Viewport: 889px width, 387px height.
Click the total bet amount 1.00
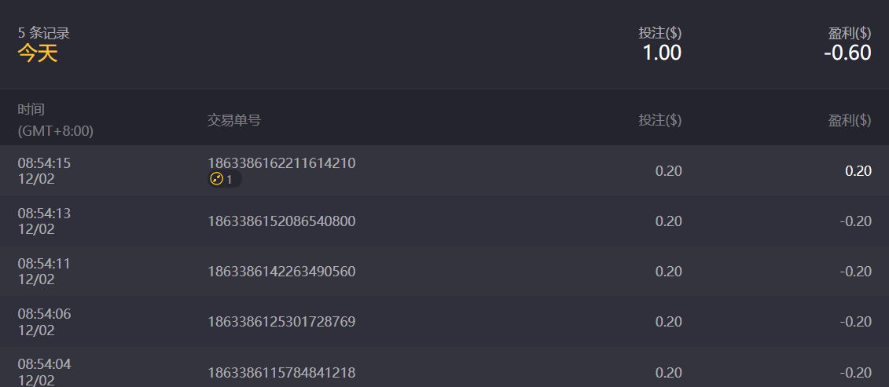coord(662,53)
